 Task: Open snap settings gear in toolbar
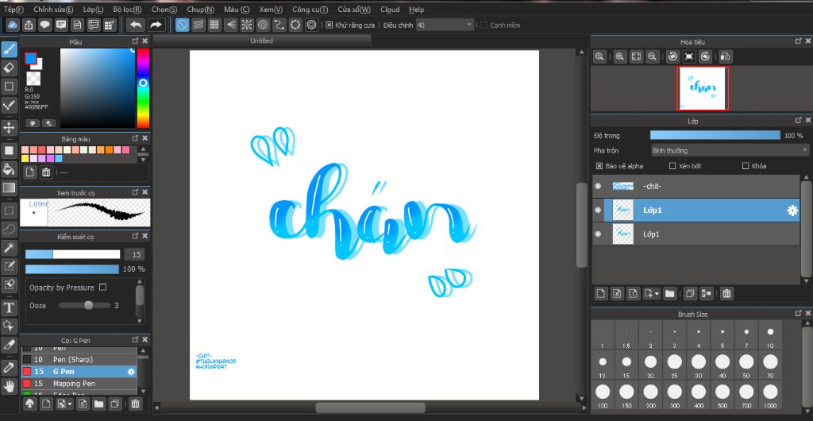pos(311,25)
